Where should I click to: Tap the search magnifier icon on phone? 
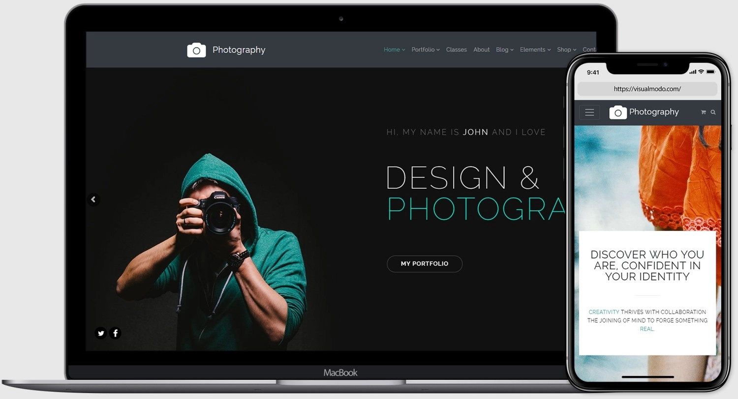click(x=713, y=112)
